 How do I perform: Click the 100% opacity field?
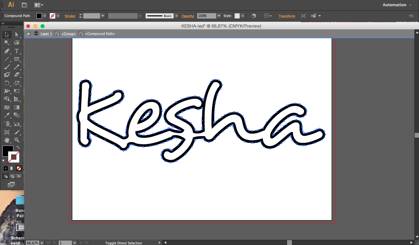coord(207,16)
